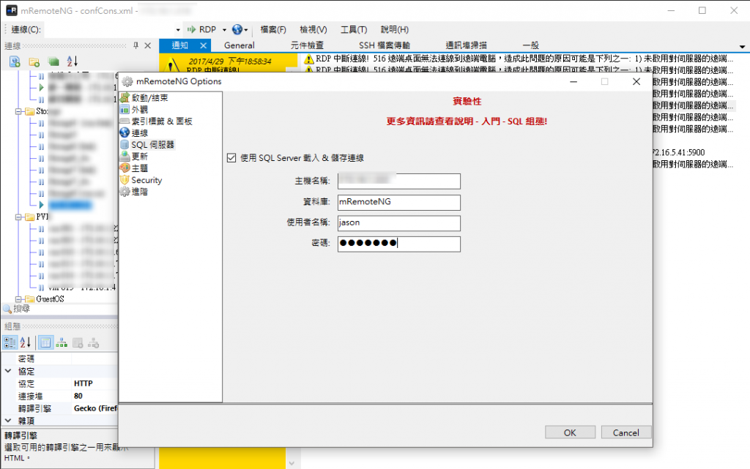Collapse the PVI folder in connection tree
Image resolution: width=750 pixels, height=469 pixels.
[18, 217]
